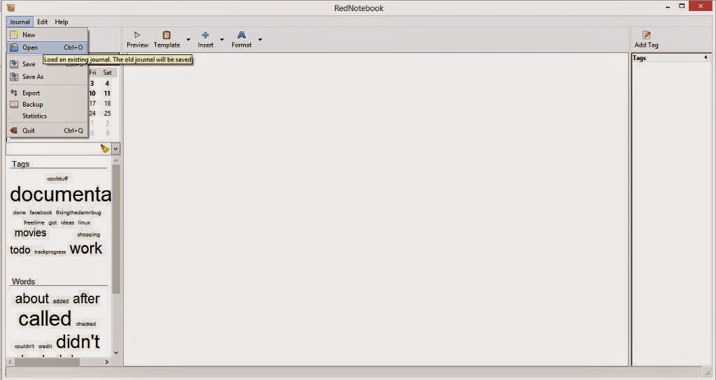Click the 'ideas' tag
Viewport: 716px width, 380px height.
pos(68,222)
